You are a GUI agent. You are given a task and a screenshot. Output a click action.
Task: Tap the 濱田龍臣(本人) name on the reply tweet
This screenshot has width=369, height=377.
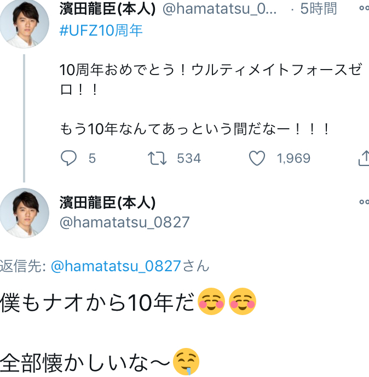point(107,202)
